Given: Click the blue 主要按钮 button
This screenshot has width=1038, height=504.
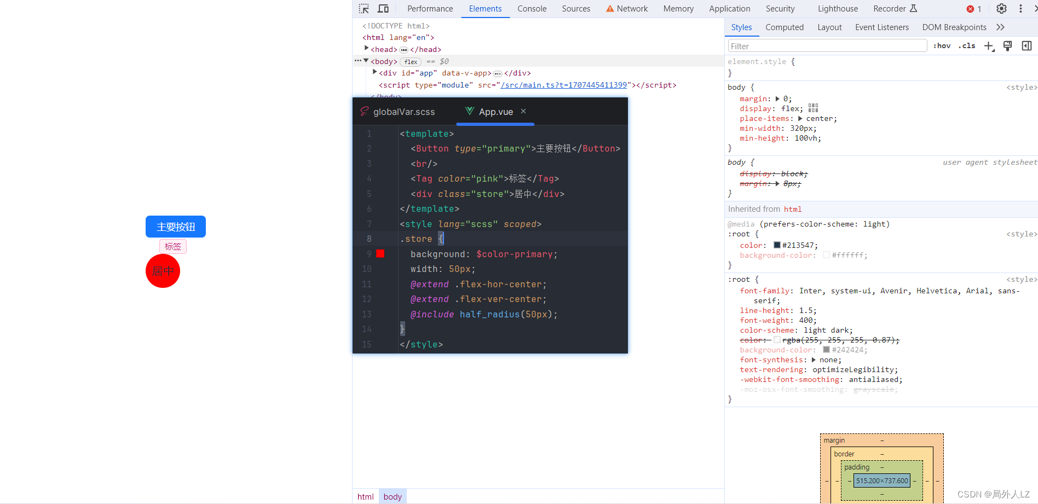Looking at the screenshot, I should (176, 227).
